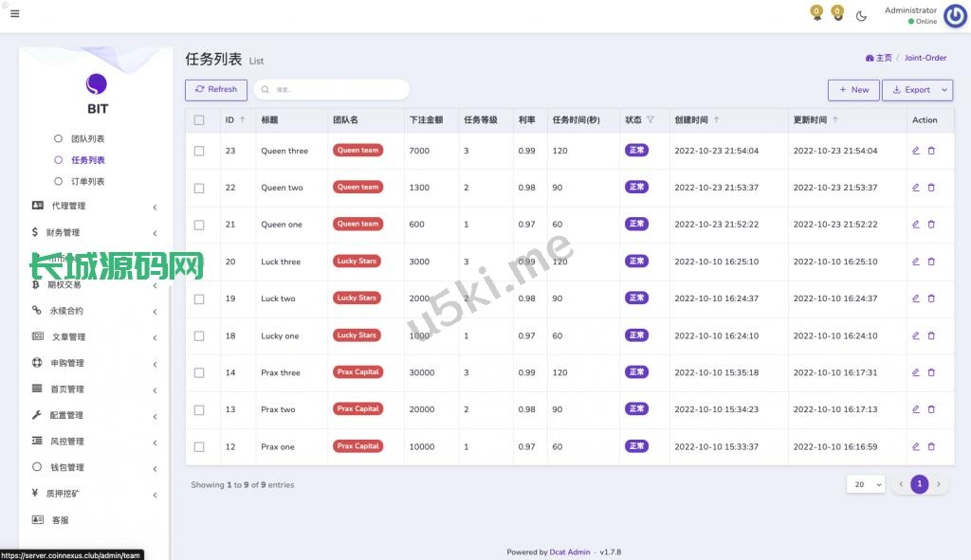Sort by ID column arrow

pos(243,120)
